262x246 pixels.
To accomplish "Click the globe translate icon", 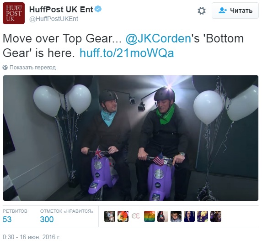I will 5,68.
